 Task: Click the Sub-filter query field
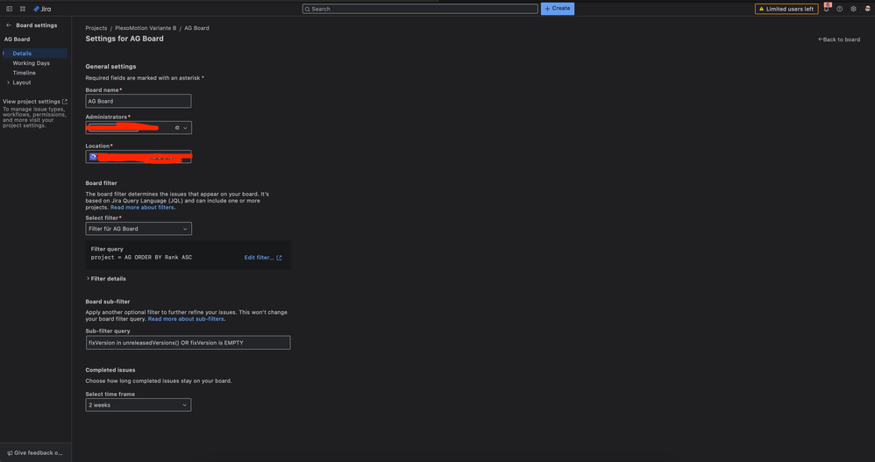coord(188,343)
